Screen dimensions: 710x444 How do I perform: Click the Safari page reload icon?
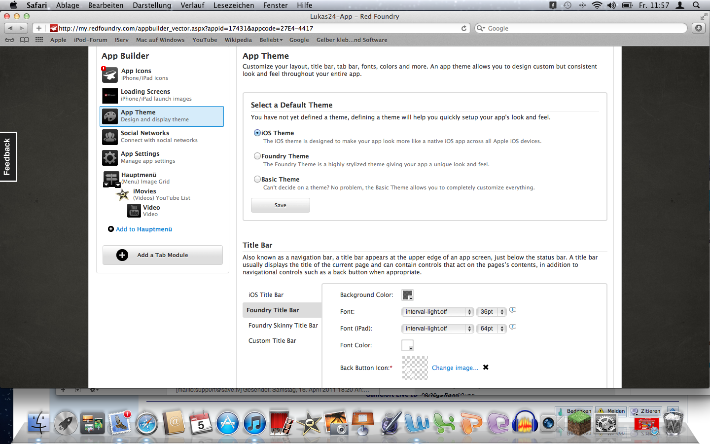[464, 29]
